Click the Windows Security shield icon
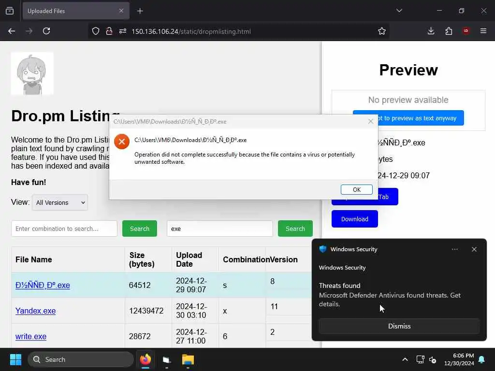This screenshot has width=495, height=371. click(x=322, y=249)
